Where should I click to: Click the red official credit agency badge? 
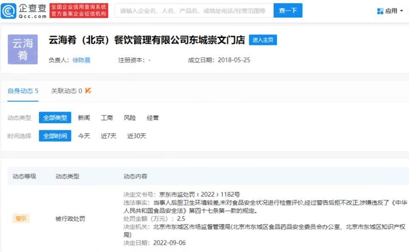(x=79, y=11)
